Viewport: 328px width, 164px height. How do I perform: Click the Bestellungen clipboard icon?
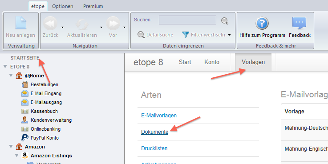click(25, 84)
